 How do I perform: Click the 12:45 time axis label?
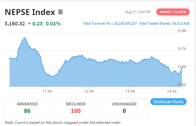[89, 91]
